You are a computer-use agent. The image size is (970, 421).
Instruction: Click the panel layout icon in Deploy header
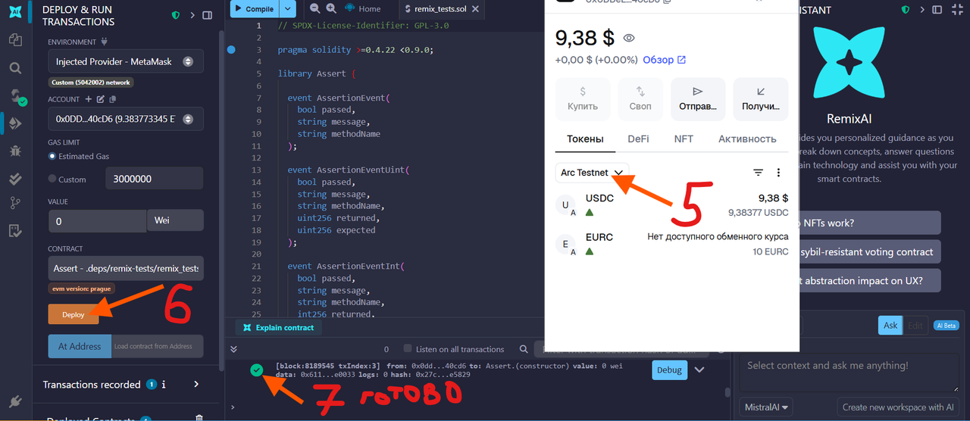pyautogui.click(x=208, y=15)
